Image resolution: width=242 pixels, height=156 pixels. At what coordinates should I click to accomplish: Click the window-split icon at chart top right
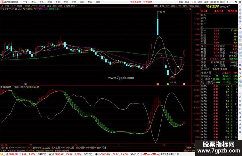coord(190,9)
